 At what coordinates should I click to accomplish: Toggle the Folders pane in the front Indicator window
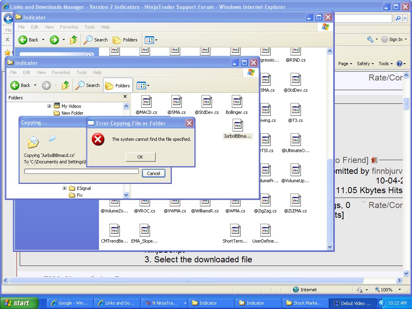(118, 85)
